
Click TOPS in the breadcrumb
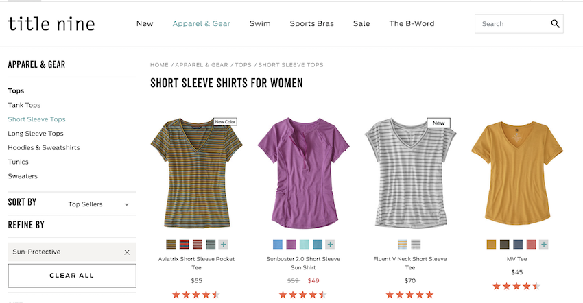coord(243,65)
